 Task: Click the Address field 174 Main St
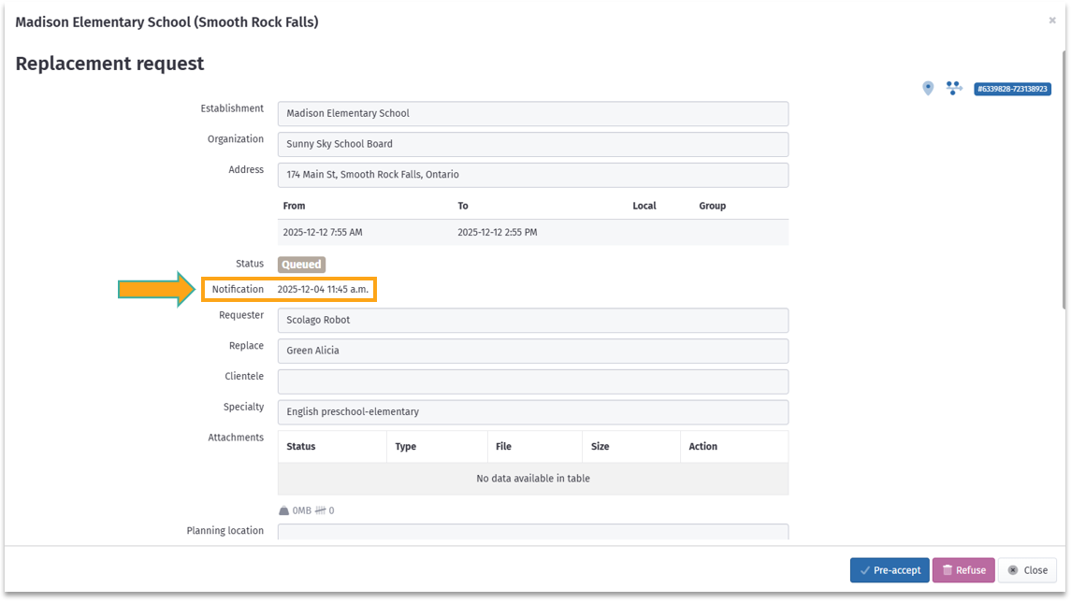(x=533, y=175)
